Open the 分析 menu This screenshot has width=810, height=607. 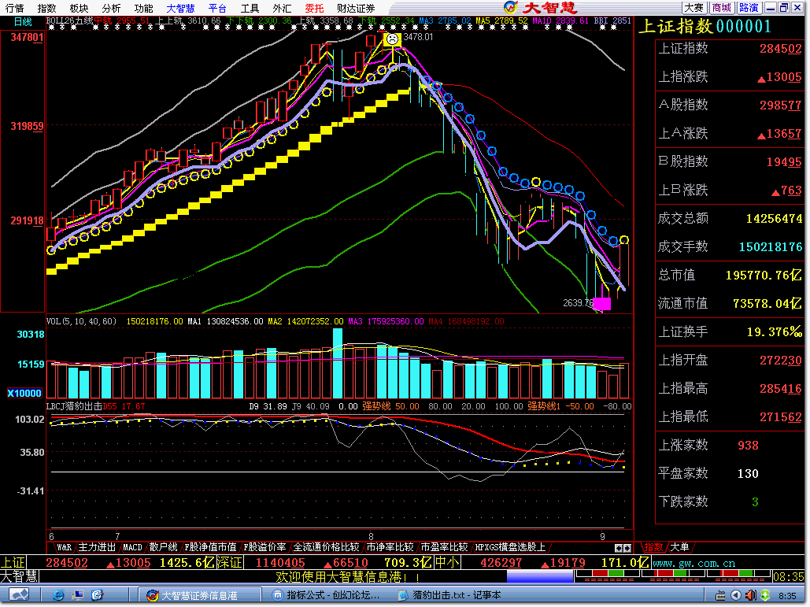click(x=111, y=8)
